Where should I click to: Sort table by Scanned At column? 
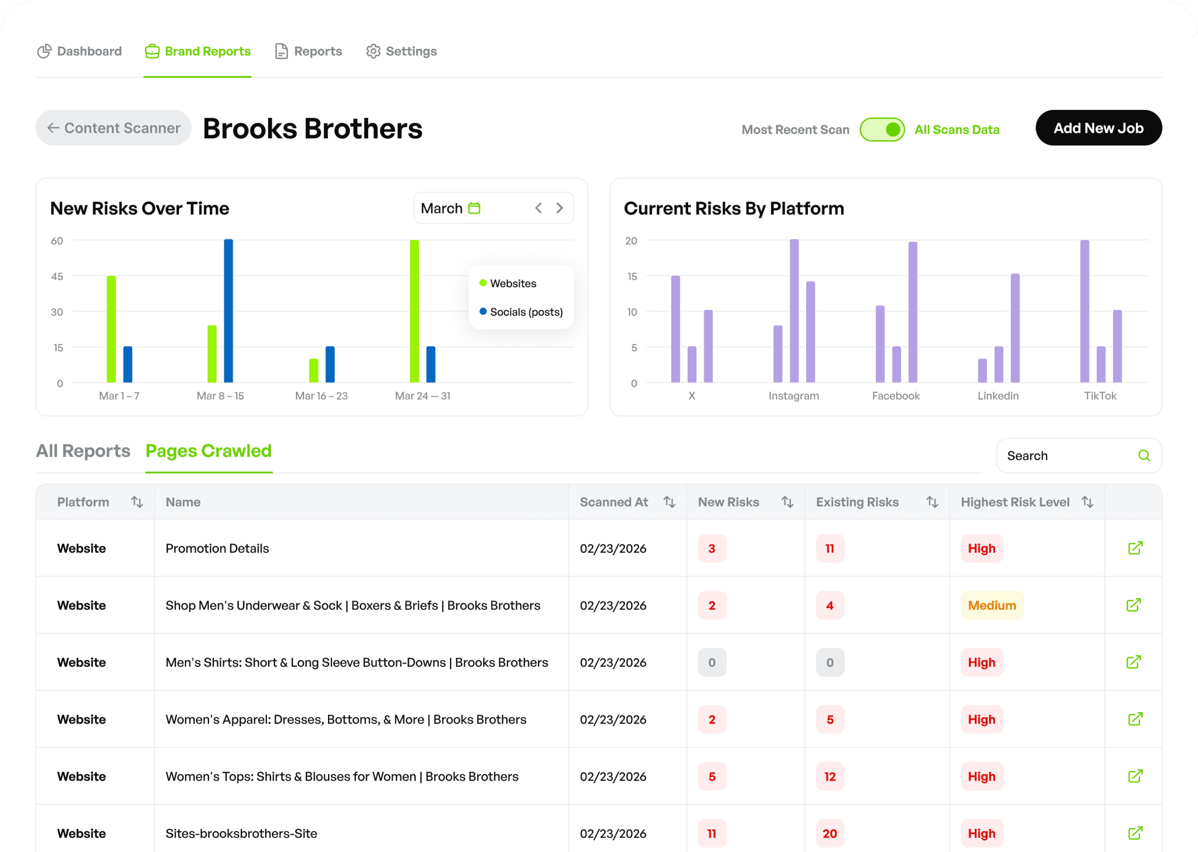(669, 502)
